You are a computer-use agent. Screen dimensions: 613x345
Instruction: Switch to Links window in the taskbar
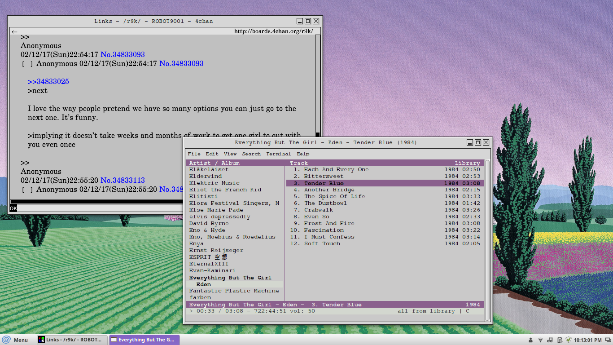point(72,340)
